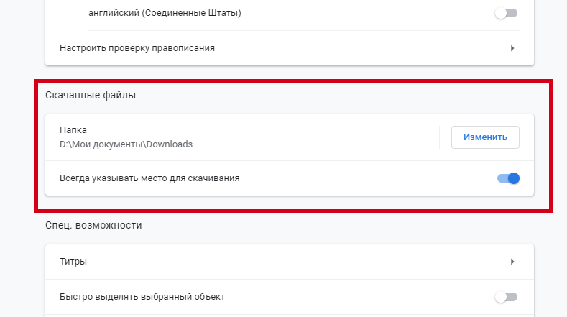This screenshot has height=317, width=567.
Task: Click the Папка label
Action: (73, 130)
